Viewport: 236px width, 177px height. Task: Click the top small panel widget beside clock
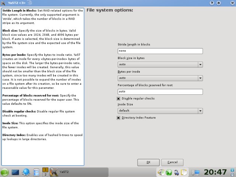click(x=232, y=170)
